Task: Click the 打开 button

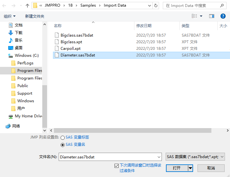Action: [177, 168]
